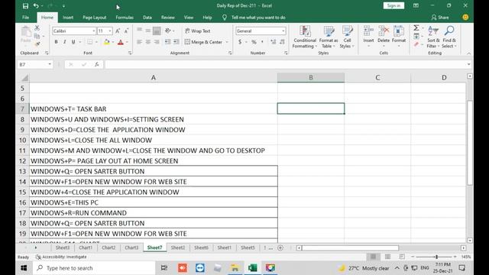Click Sign in button
Viewport: 489px width, 275px height.
[x=393, y=5]
